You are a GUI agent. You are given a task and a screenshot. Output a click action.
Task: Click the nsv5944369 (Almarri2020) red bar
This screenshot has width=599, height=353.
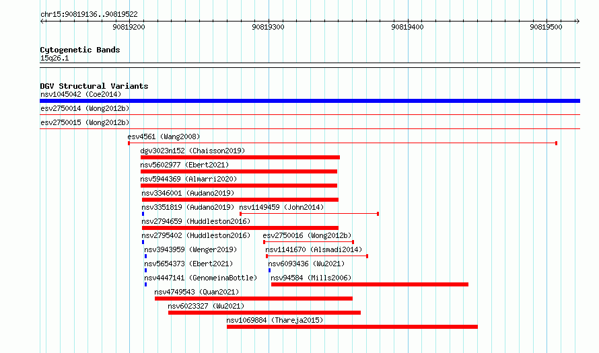(239, 186)
